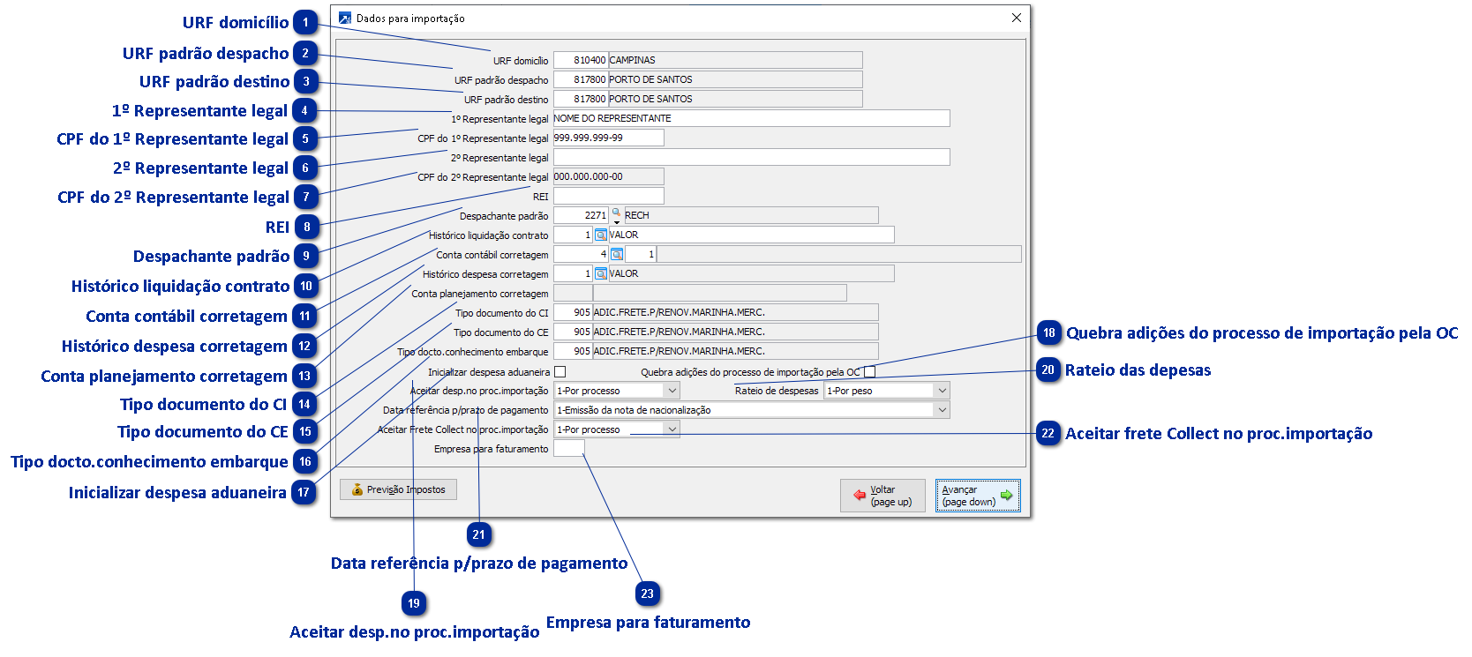This screenshot has width=1472, height=657.
Task: Advance with the Avançar button
Action: click(978, 496)
